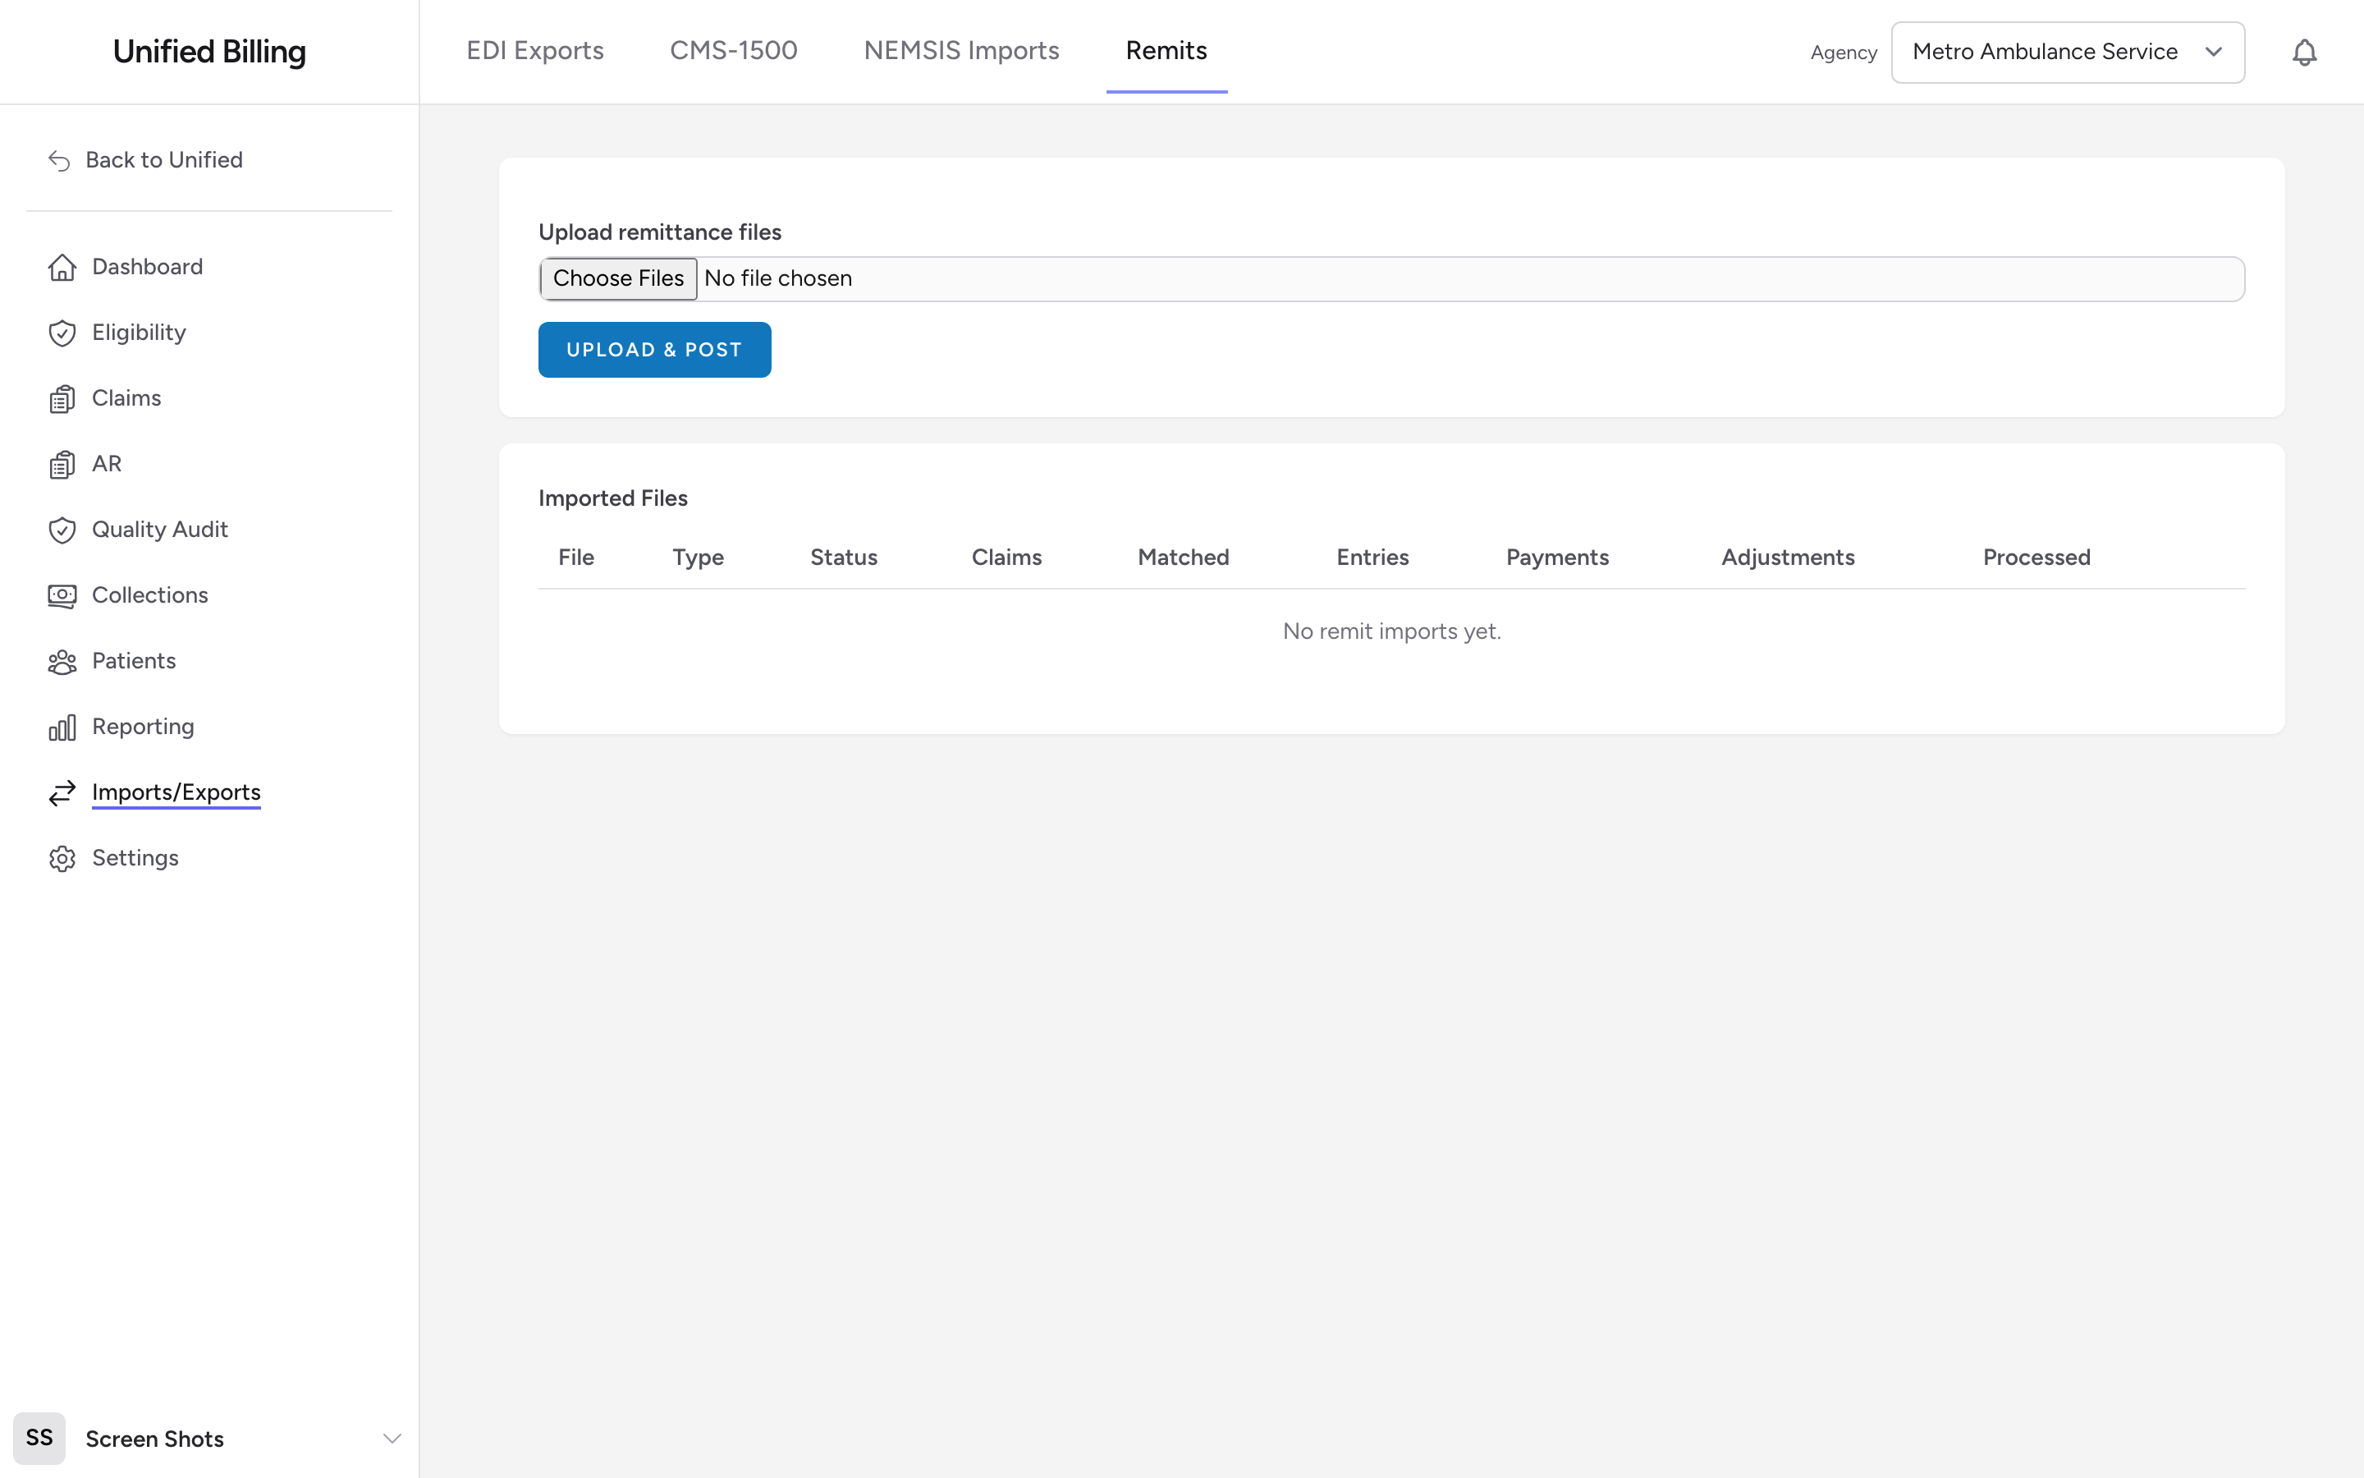This screenshot has height=1478, width=2364.
Task: Click the Unified Billing title
Action: [209, 52]
